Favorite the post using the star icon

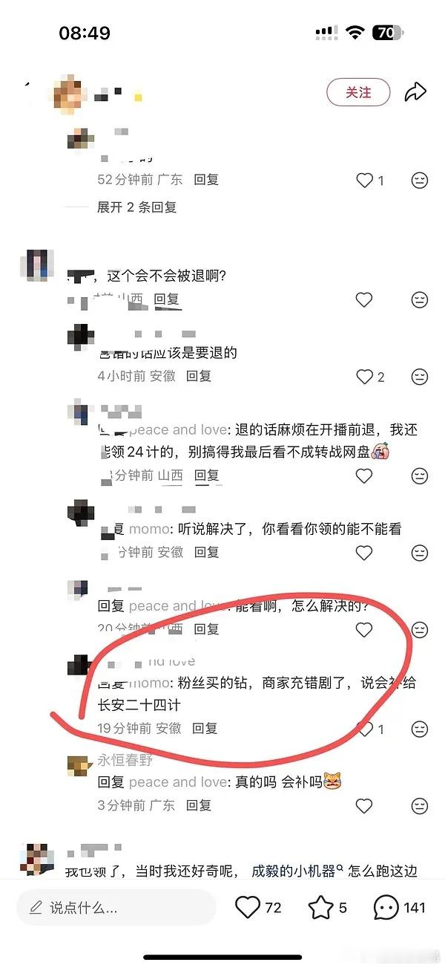pyautogui.click(x=320, y=907)
